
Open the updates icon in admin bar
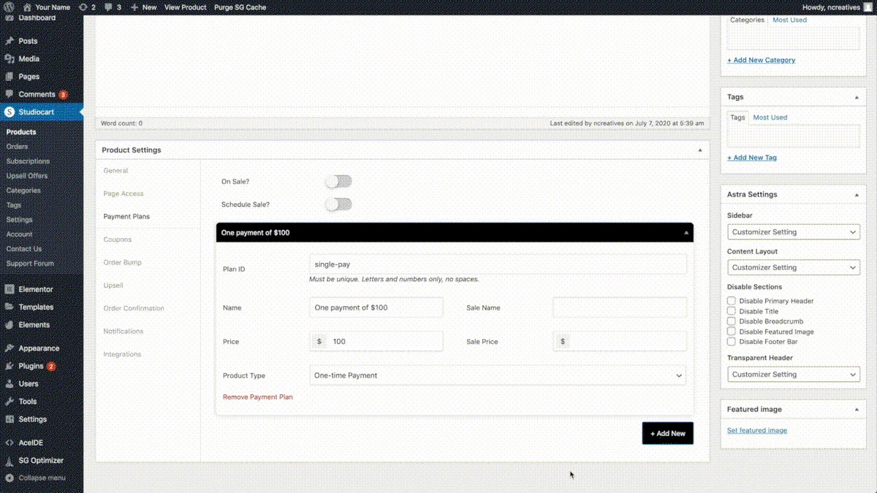coord(83,7)
